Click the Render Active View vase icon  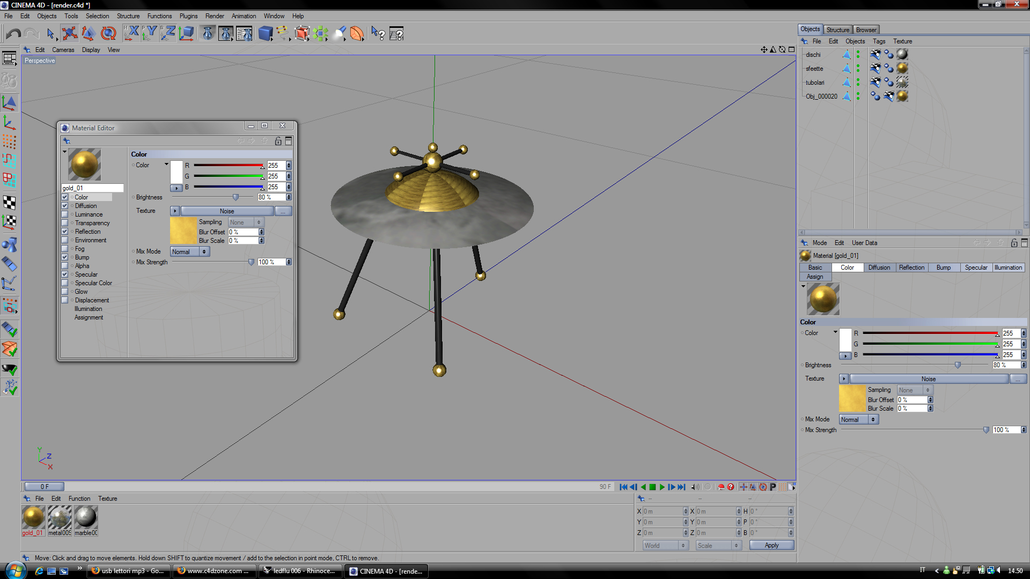click(208, 34)
